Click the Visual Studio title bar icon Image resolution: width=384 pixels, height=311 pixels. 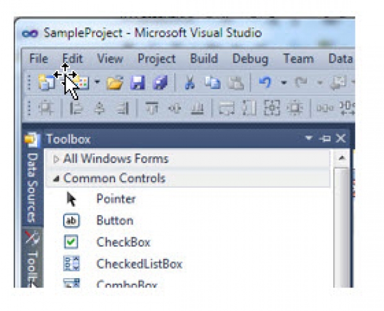tap(30, 33)
